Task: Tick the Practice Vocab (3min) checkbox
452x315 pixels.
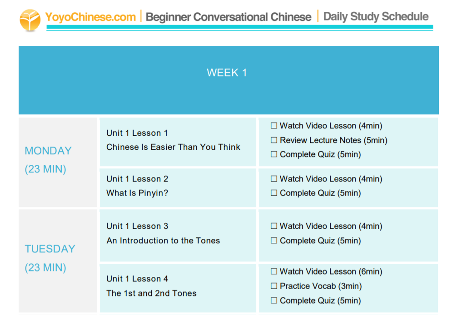Action: pos(274,286)
